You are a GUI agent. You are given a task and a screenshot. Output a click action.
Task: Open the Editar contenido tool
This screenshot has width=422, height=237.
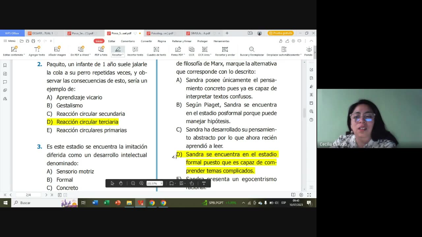(14, 51)
